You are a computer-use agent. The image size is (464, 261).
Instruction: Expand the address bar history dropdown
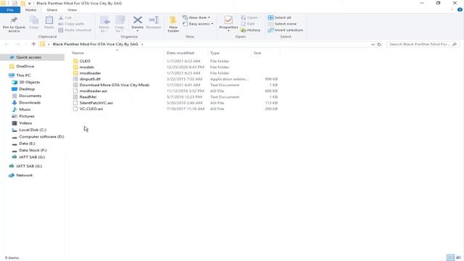coord(373,44)
